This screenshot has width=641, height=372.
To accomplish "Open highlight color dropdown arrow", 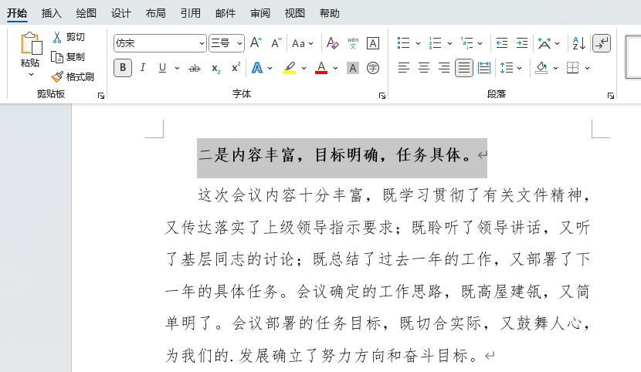I will [x=304, y=68].
